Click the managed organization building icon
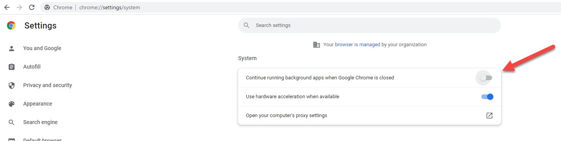The width and height of the screenshot is (561, 141). [316, 45]
